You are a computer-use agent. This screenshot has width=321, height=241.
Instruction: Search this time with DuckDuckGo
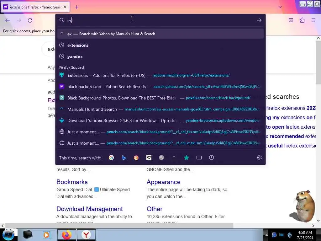pyautogui.click(x=136, y=158)
